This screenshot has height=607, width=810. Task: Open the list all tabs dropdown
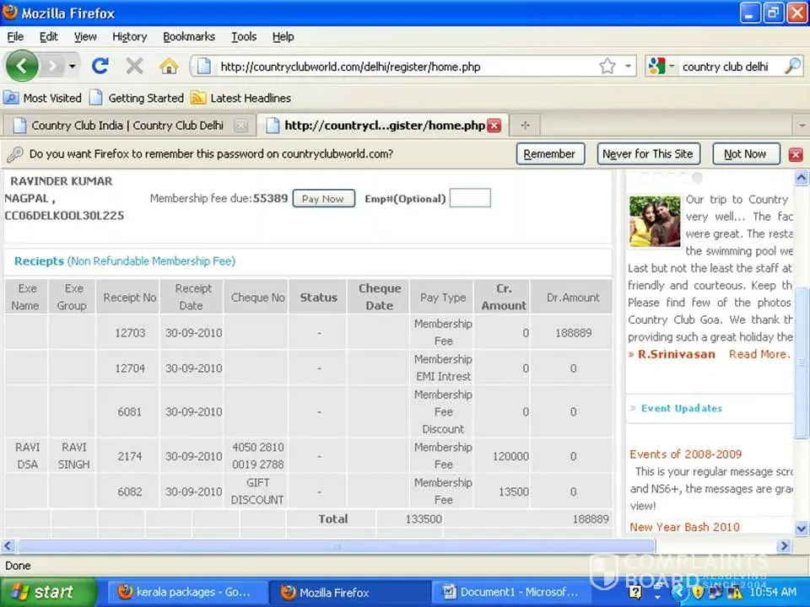click(x=800, y=125)
